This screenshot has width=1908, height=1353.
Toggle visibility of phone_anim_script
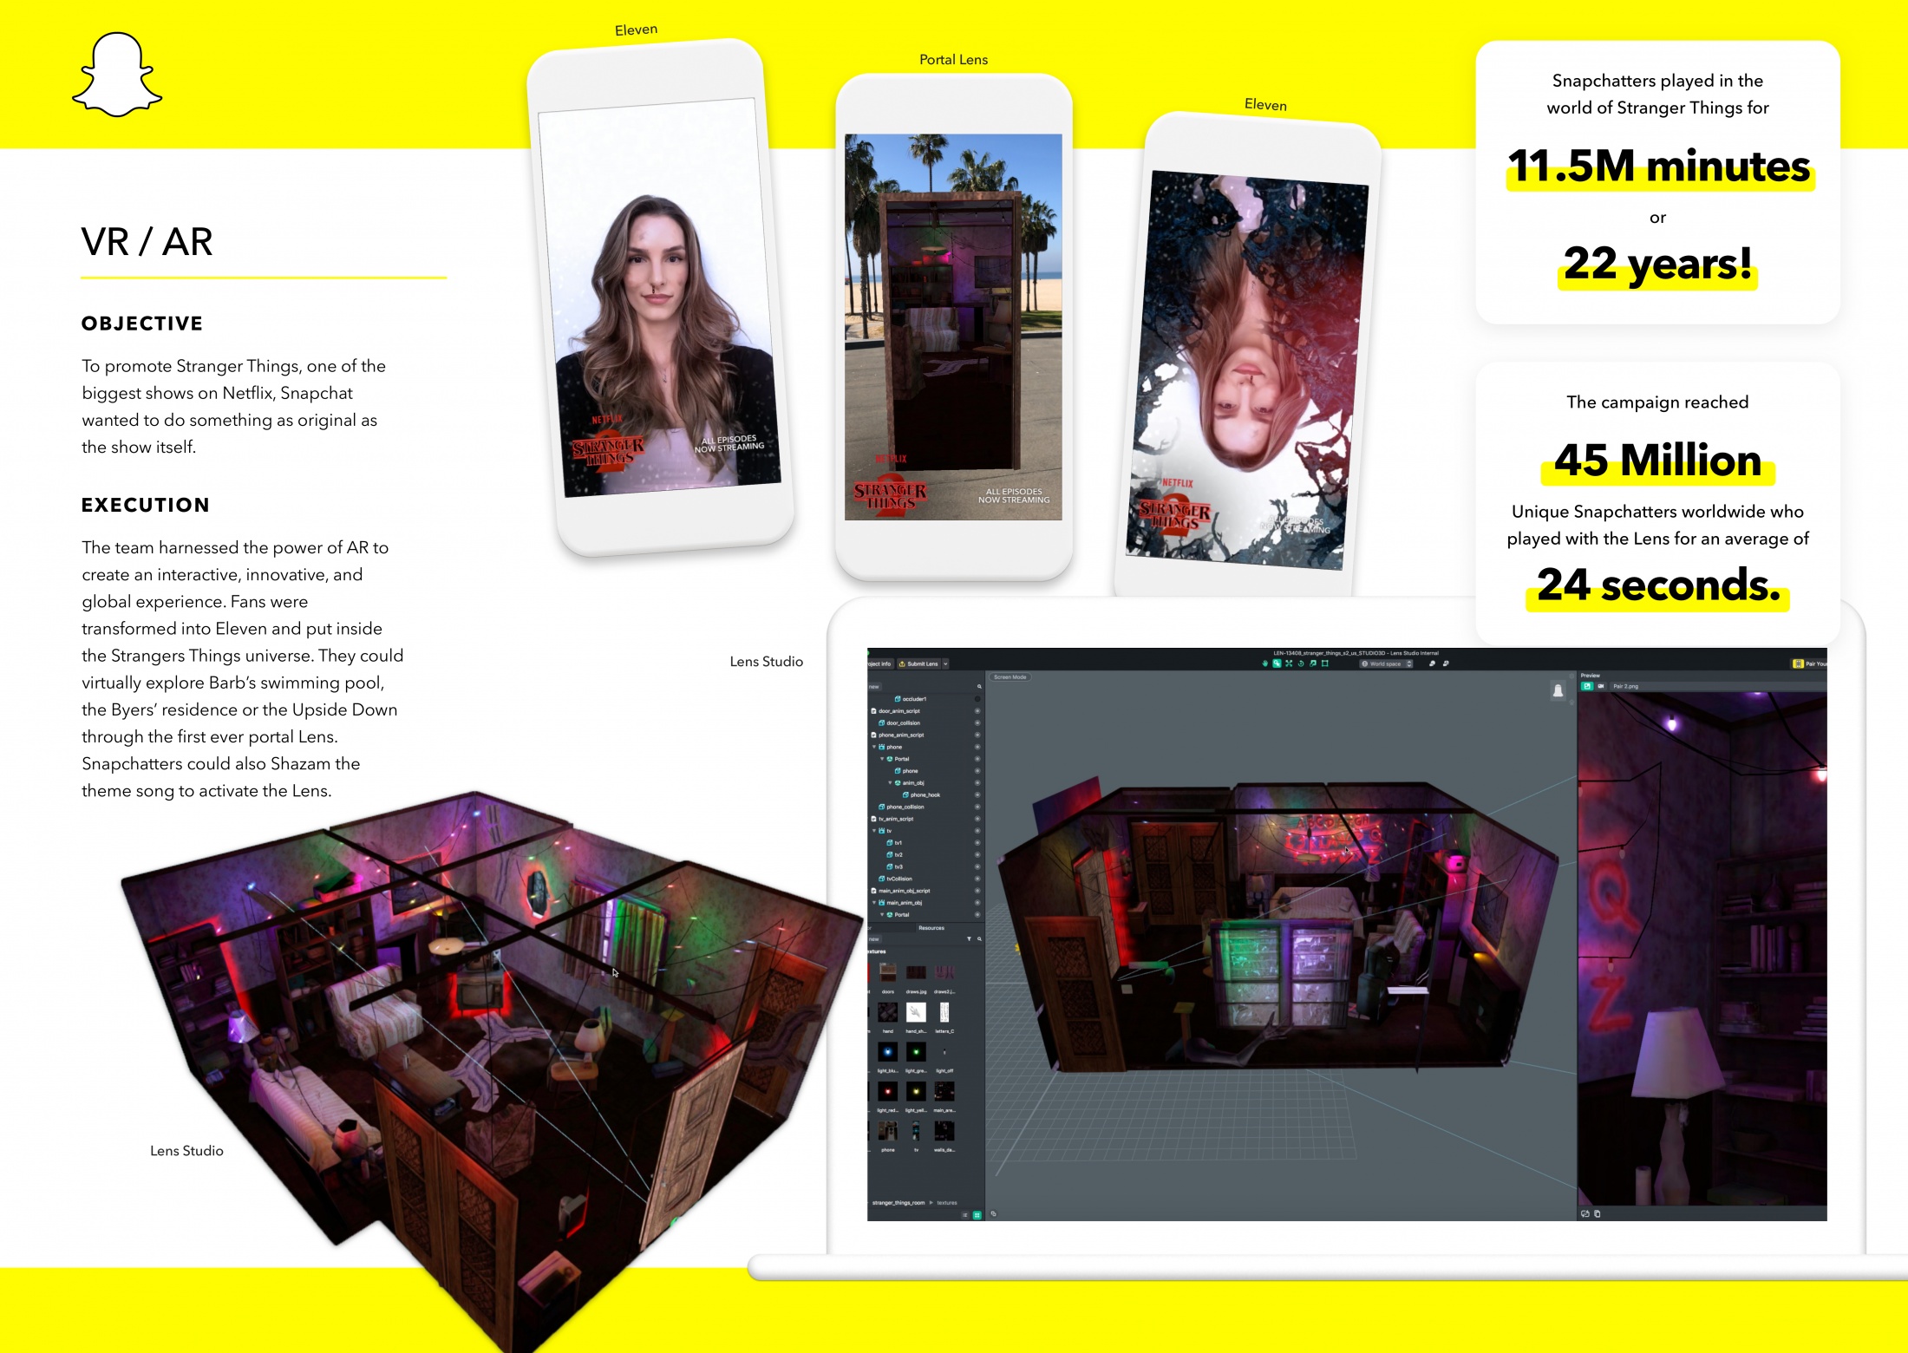click(x=977, y=735)
